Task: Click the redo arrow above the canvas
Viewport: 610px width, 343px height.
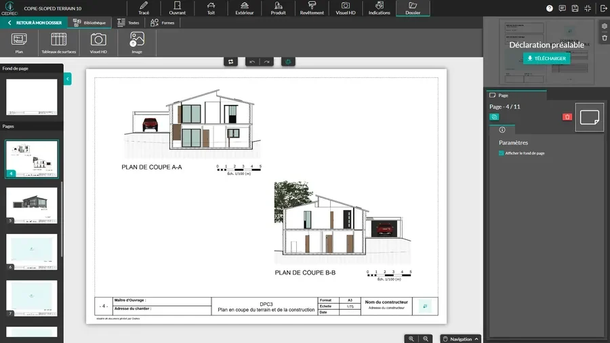Action: click(x=267, y=62)
